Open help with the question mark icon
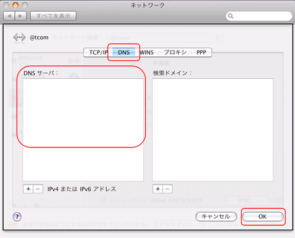 [x=17, y=217]
